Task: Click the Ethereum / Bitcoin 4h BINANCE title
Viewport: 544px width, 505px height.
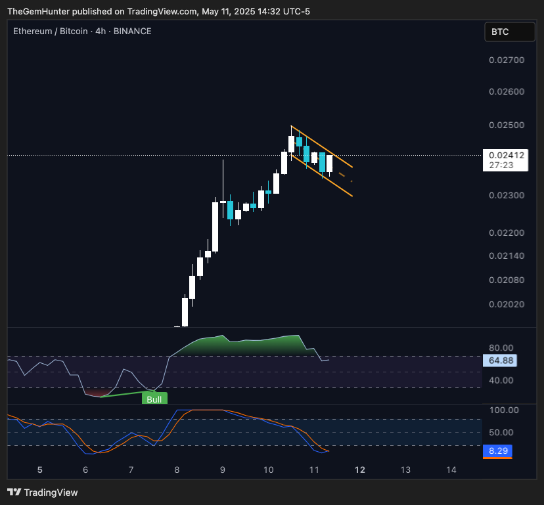Action: 82,32
